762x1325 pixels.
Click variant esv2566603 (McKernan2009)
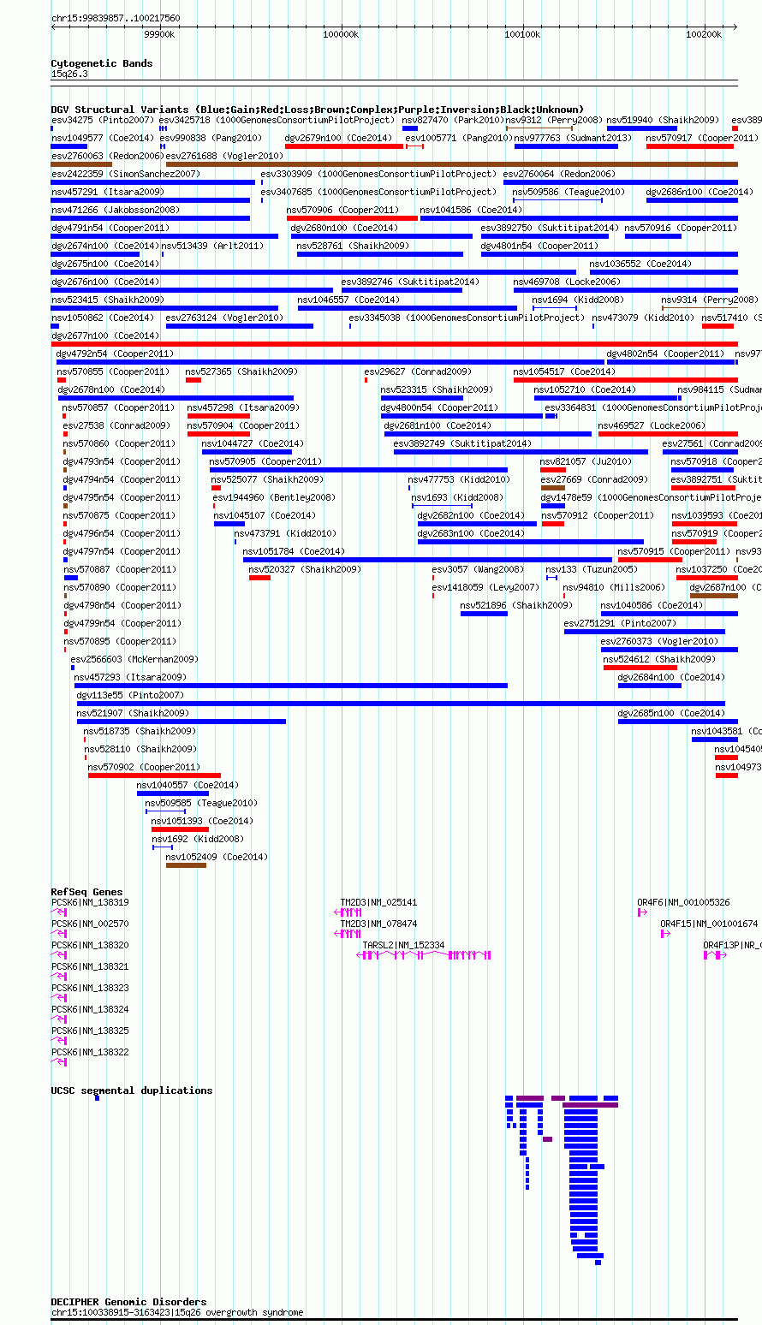point(134,659)
